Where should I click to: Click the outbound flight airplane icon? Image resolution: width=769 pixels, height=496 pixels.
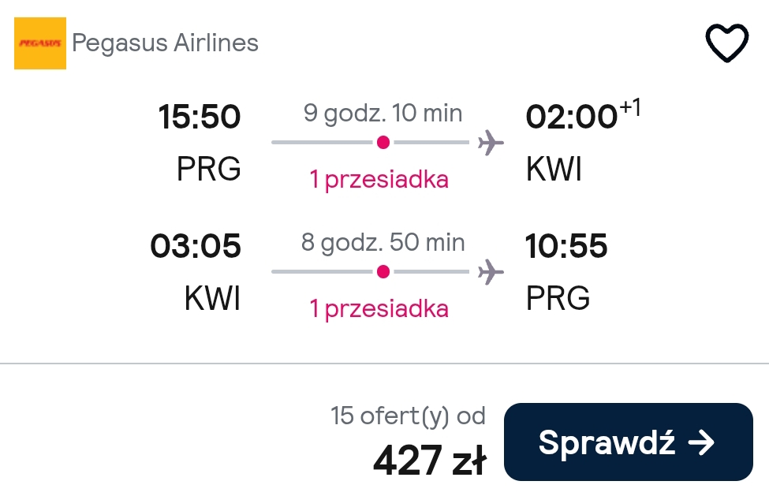pyautogui.click(x=491, y=143)
